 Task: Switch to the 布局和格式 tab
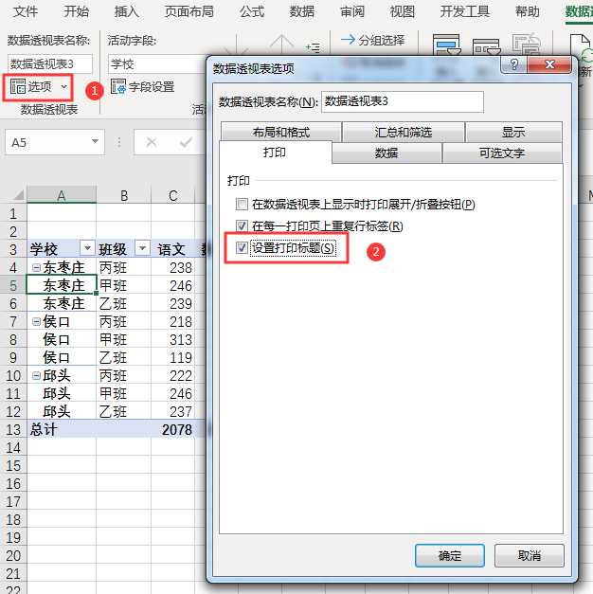(x=280, y=133)
